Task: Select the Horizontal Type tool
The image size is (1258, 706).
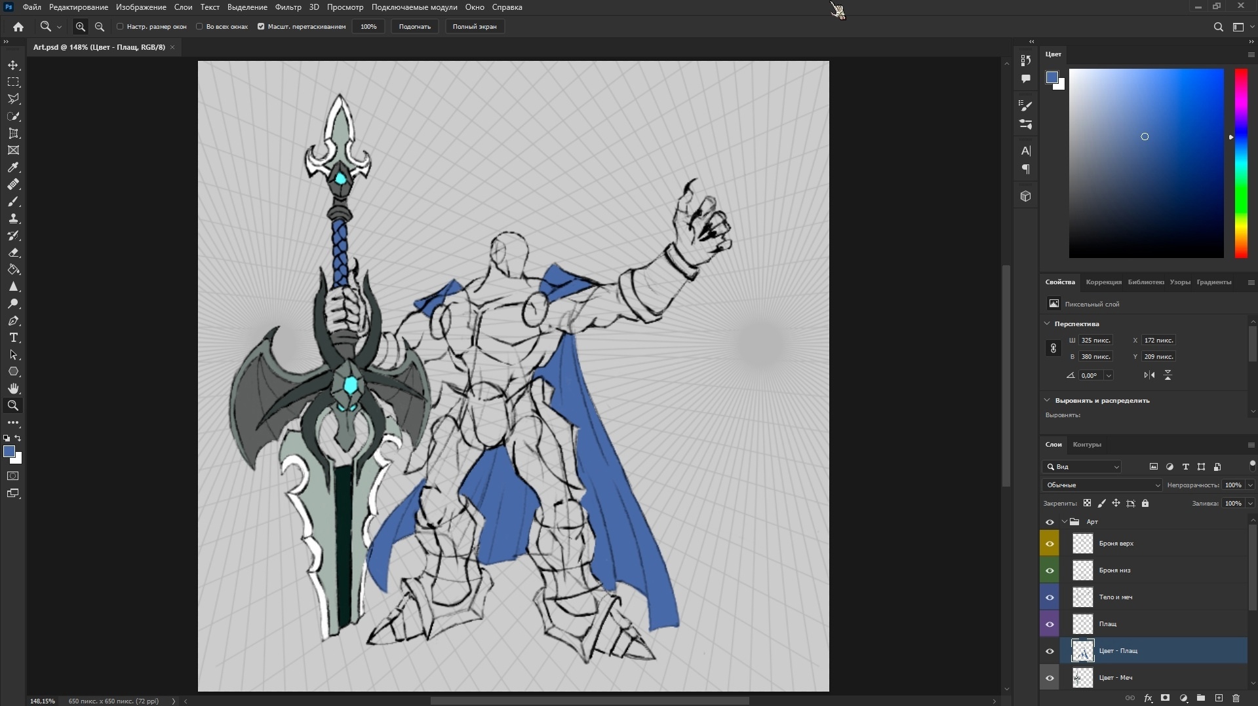Action: pyautogui.click(x=13, y=338)
